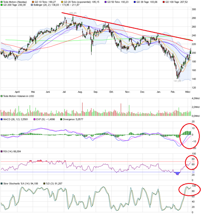Viewport: 201px width, 214px height.
Task: Click the 141,05 low price annotation
Action: pyautogui.click(x=177, y=81)
